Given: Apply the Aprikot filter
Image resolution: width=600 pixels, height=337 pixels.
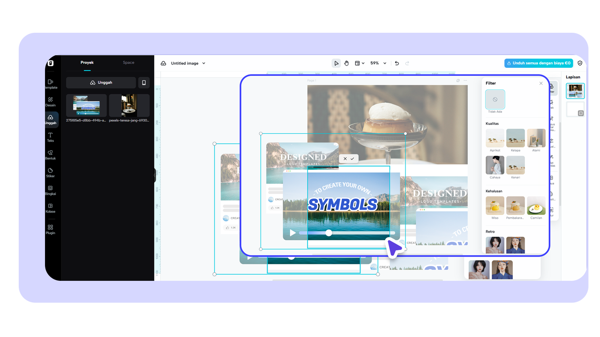Looking at the screenshot, I should [495, 138].
